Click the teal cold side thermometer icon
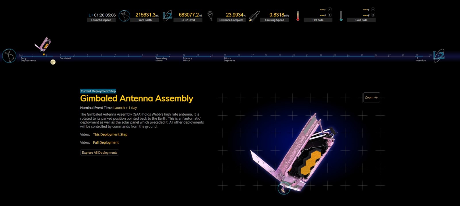 coord(341,16)
